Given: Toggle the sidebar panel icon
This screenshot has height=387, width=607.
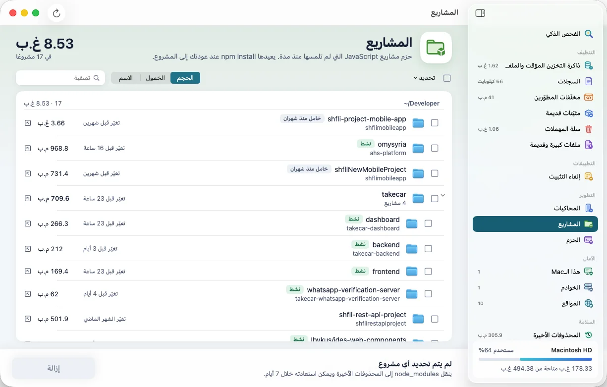Looking at the screenshot, I should tap(480, 13).
